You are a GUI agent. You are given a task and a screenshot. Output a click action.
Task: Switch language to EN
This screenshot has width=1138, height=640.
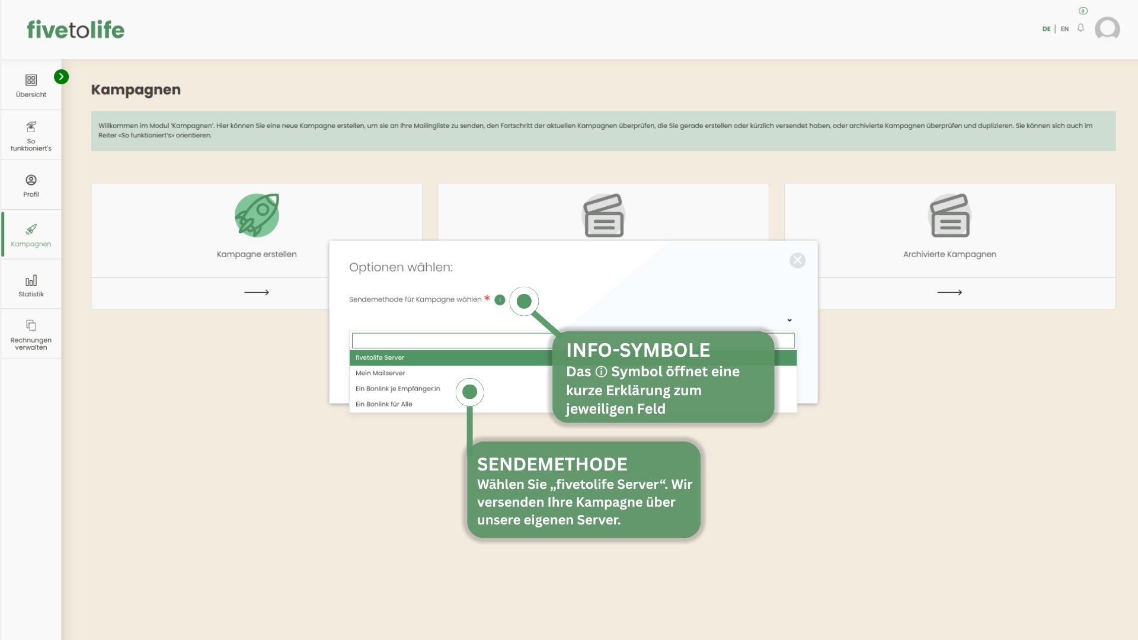point(1065,29)
